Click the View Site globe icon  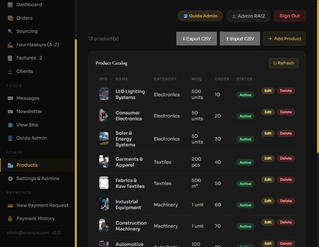(10, 125)
